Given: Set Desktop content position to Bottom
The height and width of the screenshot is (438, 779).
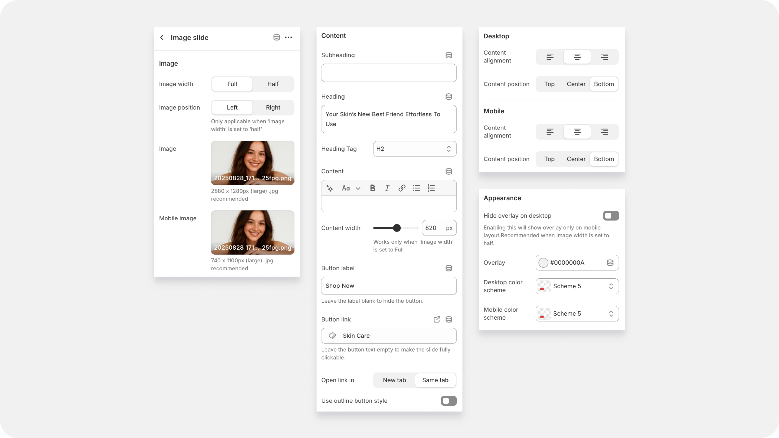Looking at the screenshot, I should (604, 84).
